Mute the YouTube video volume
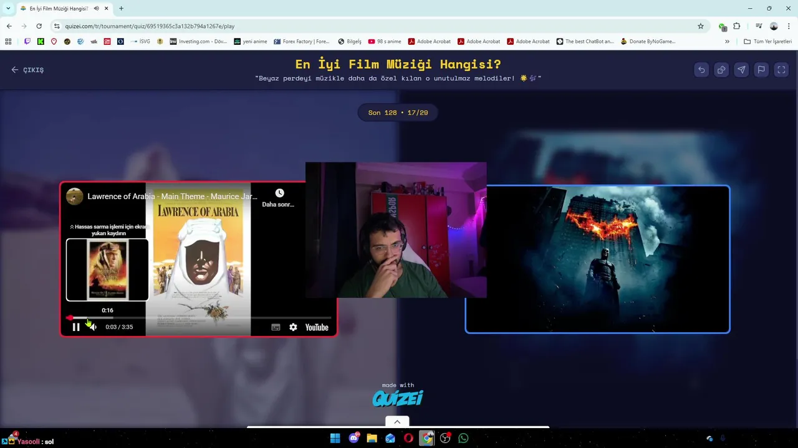This screenshot has width=798, height=448. (x=92, y=327)
